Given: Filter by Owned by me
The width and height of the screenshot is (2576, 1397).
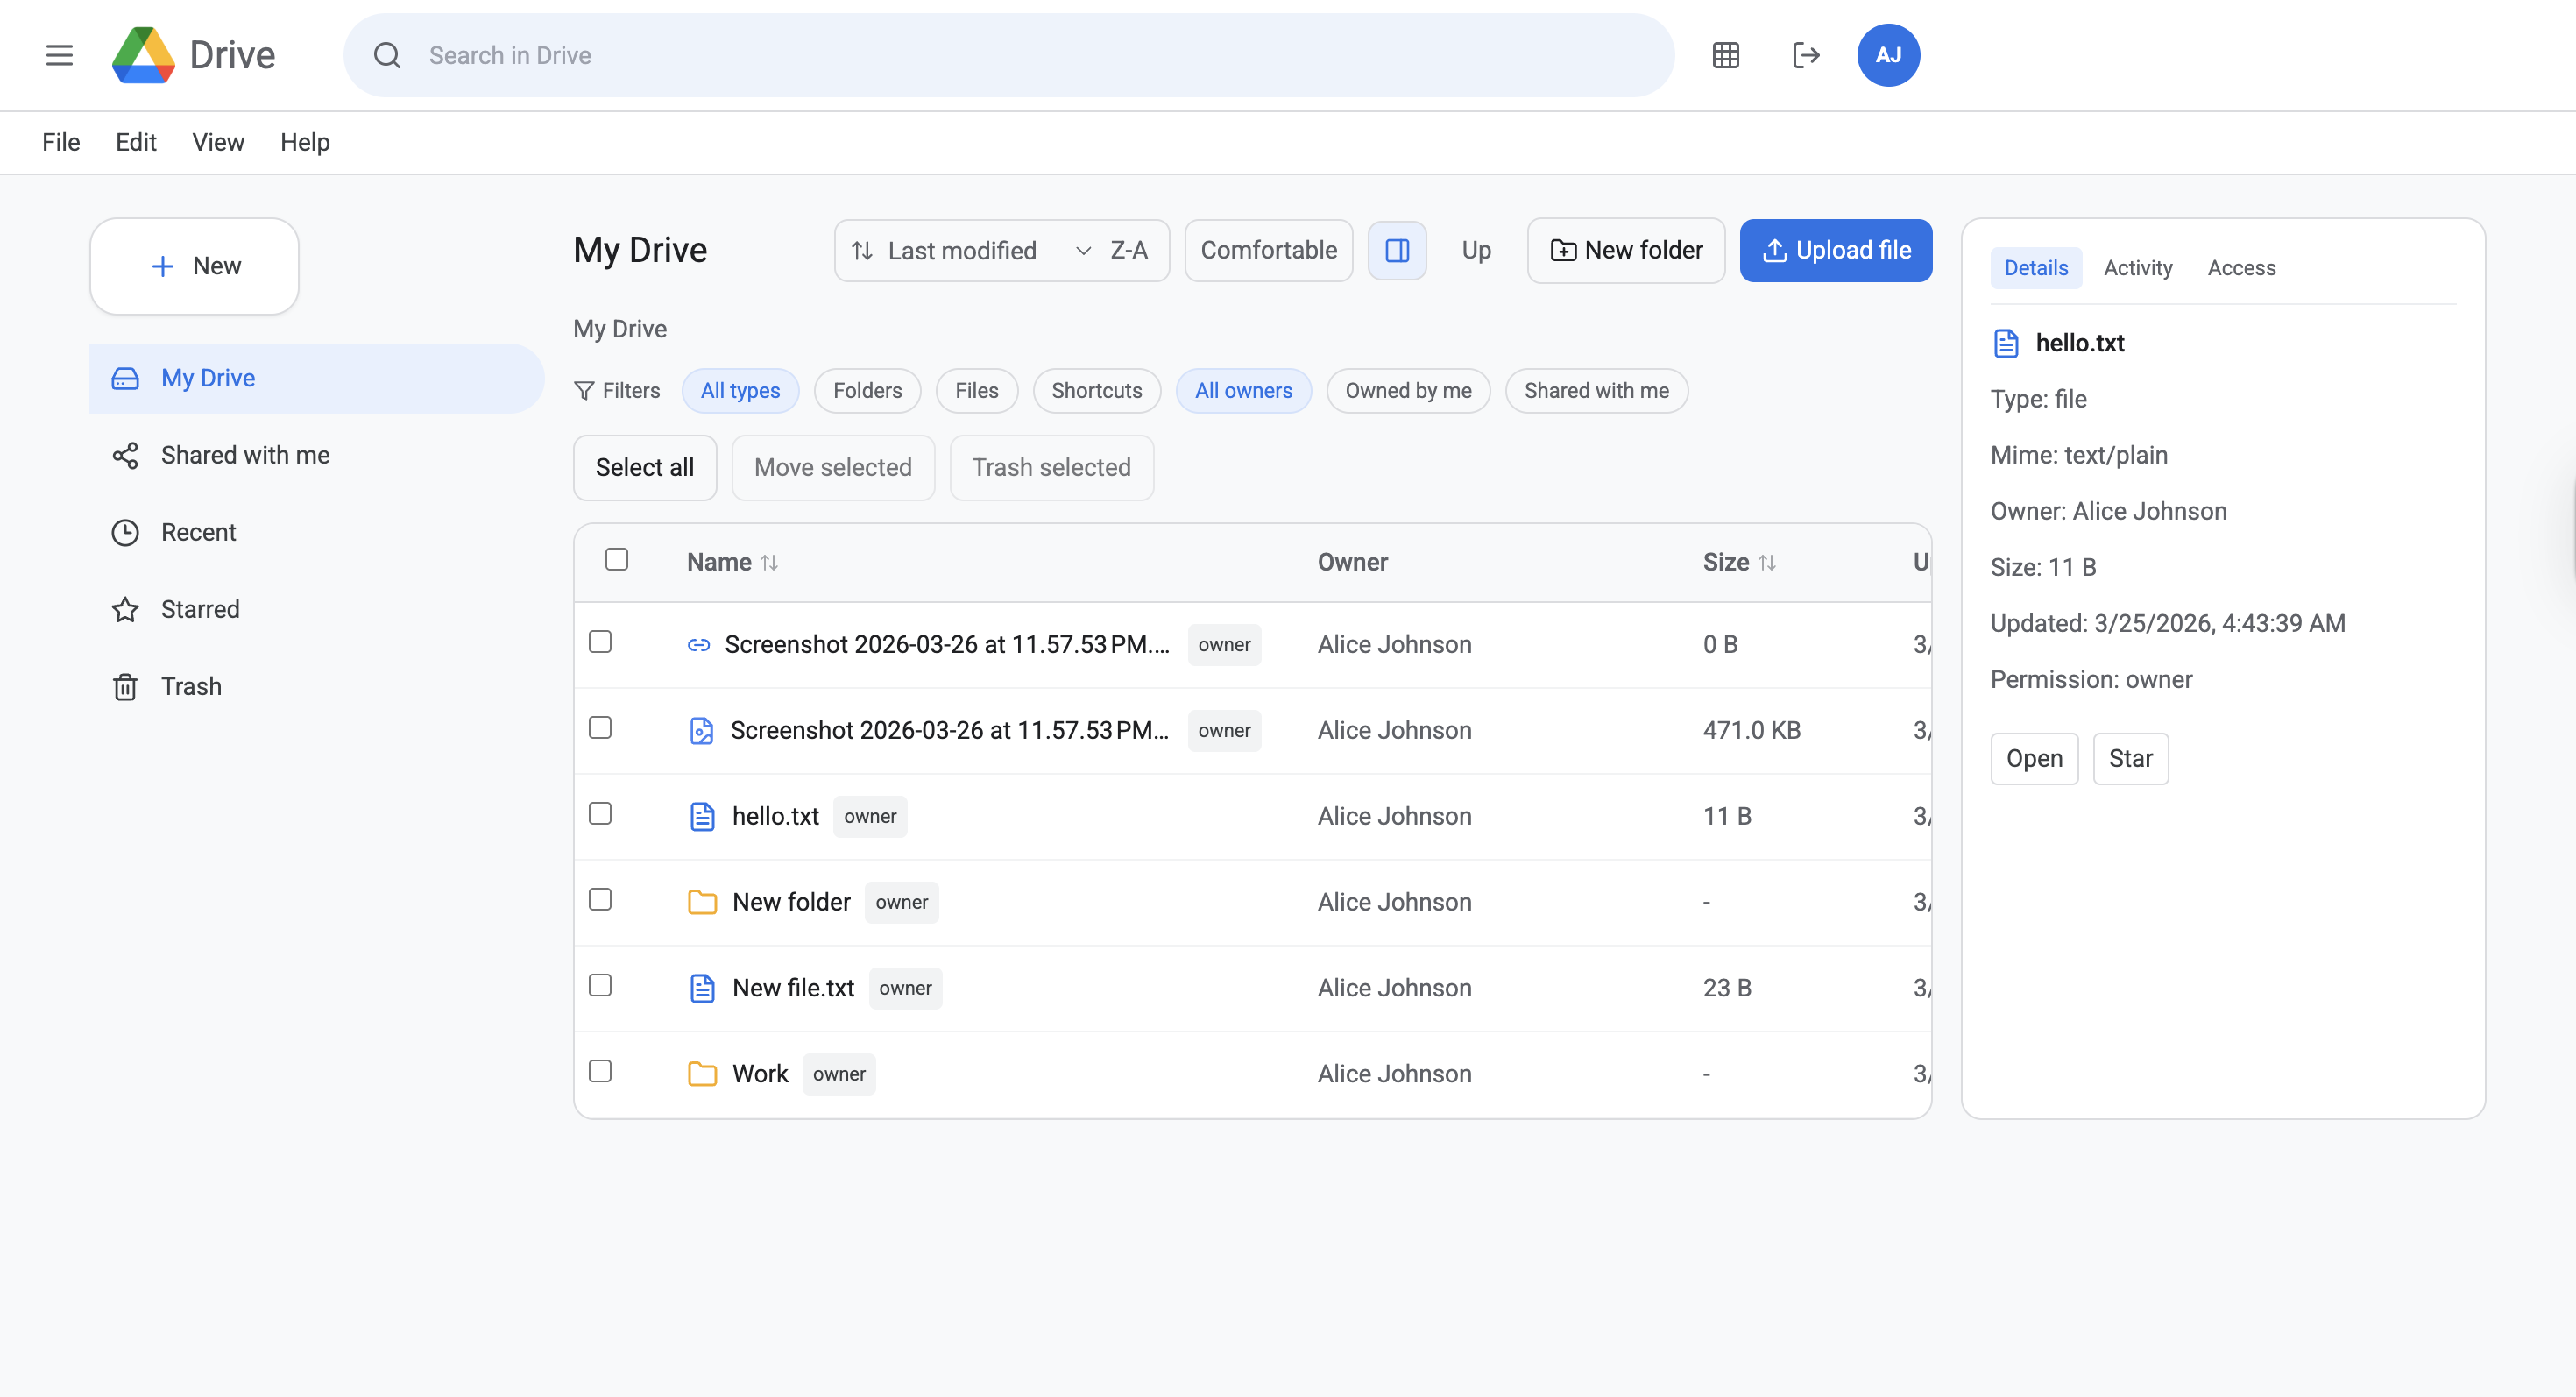Looking at the screenshot, I should pos(1408,391).
